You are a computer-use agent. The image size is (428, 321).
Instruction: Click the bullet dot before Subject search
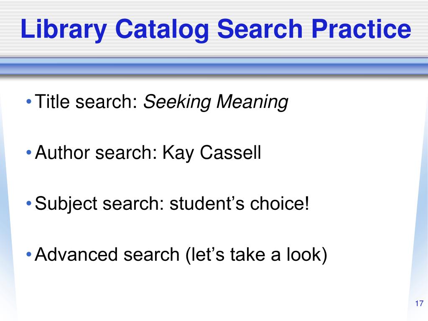click(28, 204)
